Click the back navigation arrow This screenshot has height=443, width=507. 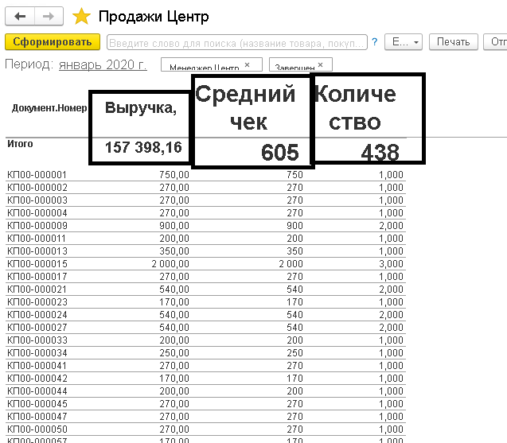point(21,16)
